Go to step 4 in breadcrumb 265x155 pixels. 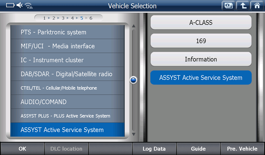click(x=72, y=18)
